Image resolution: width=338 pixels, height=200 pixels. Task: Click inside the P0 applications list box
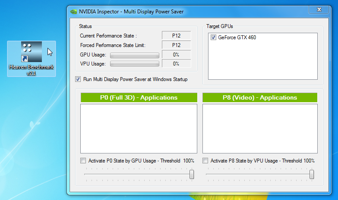pos(139,128)
